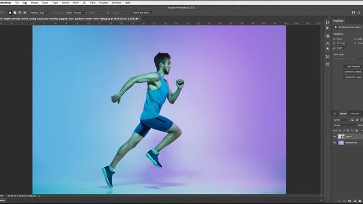This screenshot has height=204, width=363.
Task: Click the Convert to Linked button
Action: (x=353, y=72)
